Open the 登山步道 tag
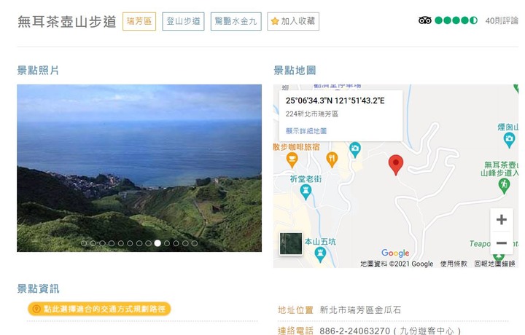 (x=183, y=21)
